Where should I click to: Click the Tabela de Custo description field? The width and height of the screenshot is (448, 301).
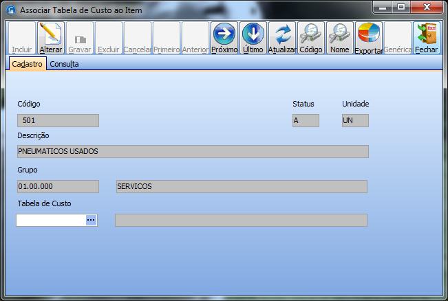click(241, 220)
